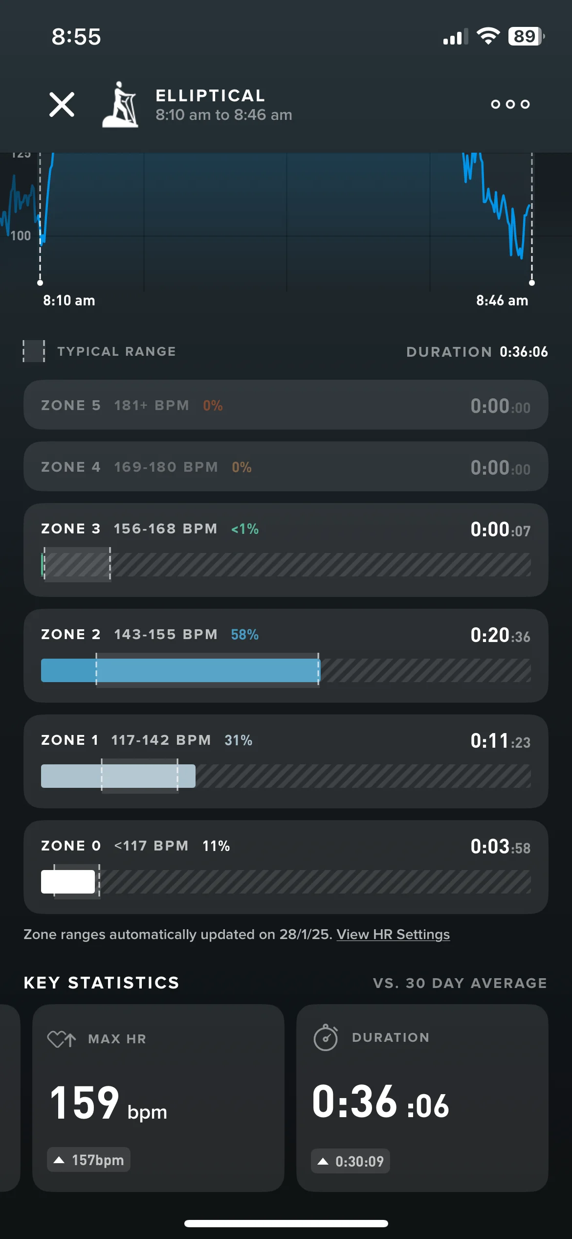Open the Duration 0:36:06 statistics card
Viewport: 572px width, 1239px height.
click(422, 1098)
